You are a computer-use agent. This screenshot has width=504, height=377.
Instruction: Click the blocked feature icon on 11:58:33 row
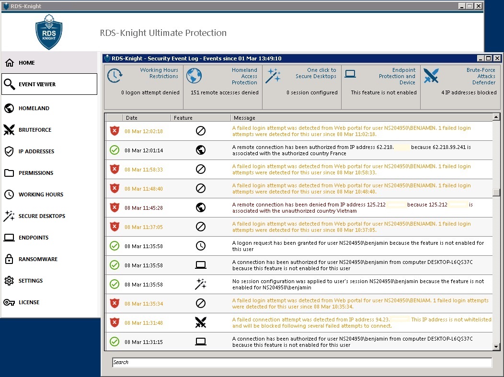[201, 169]
